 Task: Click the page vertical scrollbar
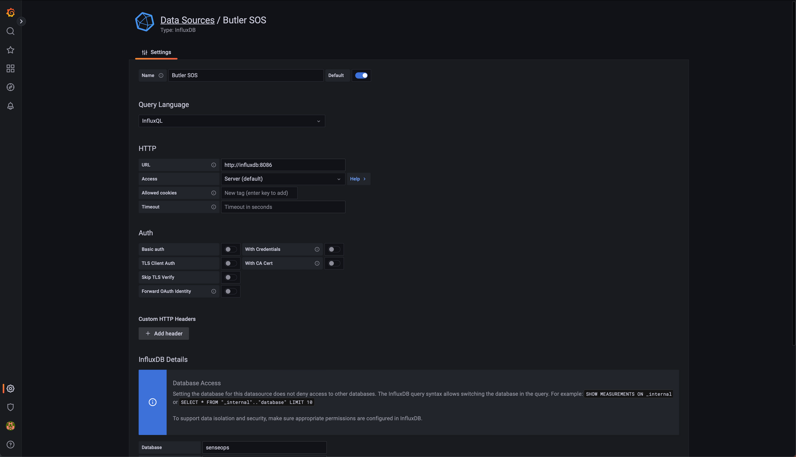794,173
